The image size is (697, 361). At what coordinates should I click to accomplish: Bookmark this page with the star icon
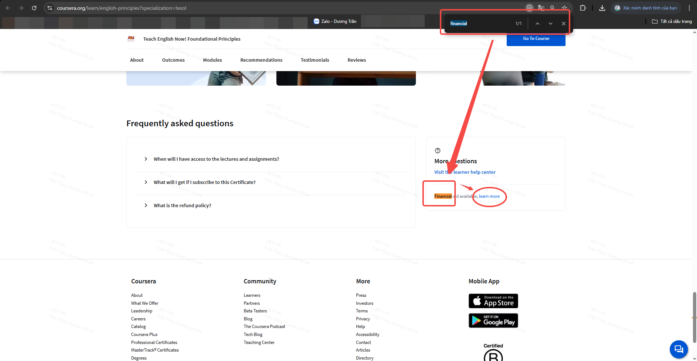pyautogui.click(x=564, y=8)
